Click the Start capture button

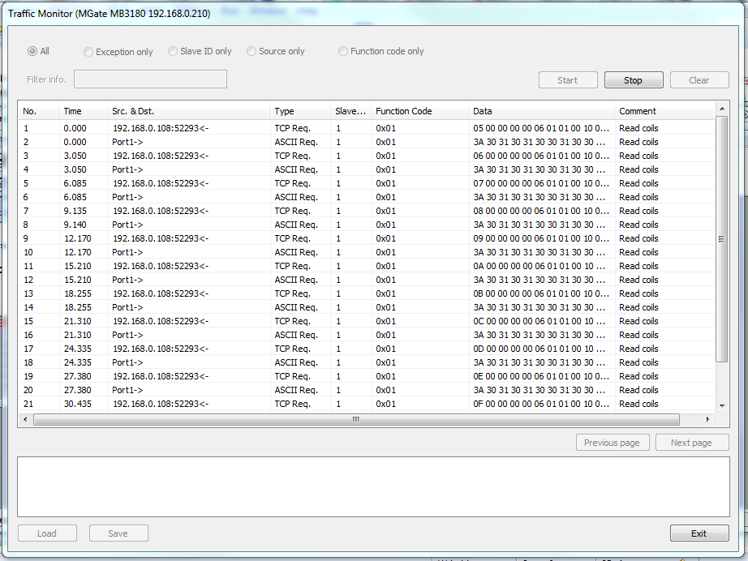[568, 80]
